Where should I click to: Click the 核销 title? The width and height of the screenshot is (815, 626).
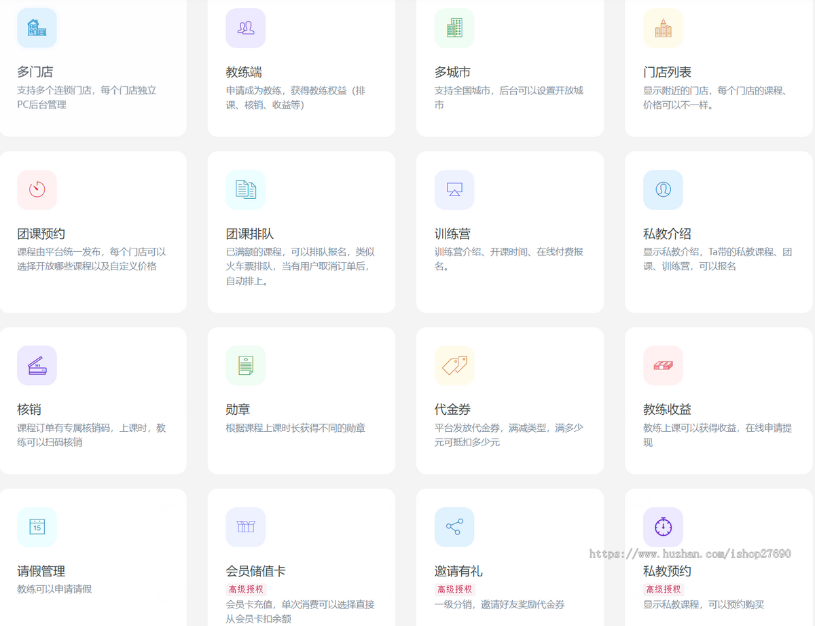click(29, 409)
